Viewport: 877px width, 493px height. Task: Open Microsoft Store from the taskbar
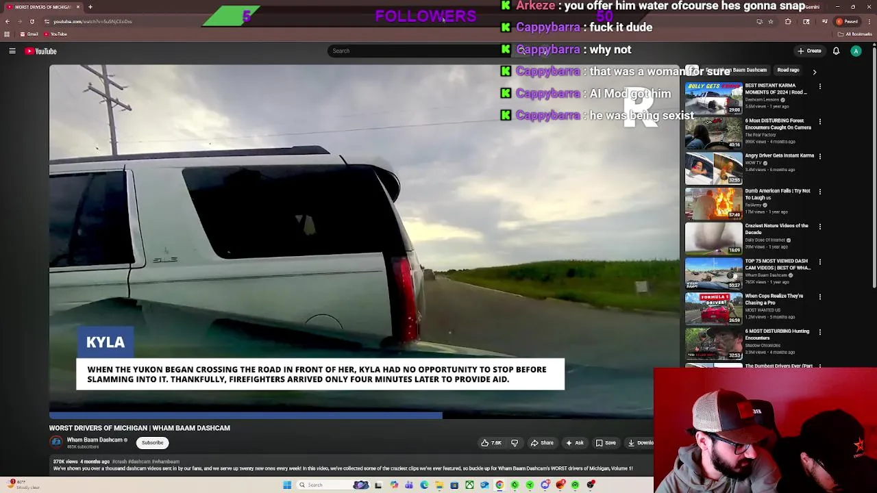point(454,485)
